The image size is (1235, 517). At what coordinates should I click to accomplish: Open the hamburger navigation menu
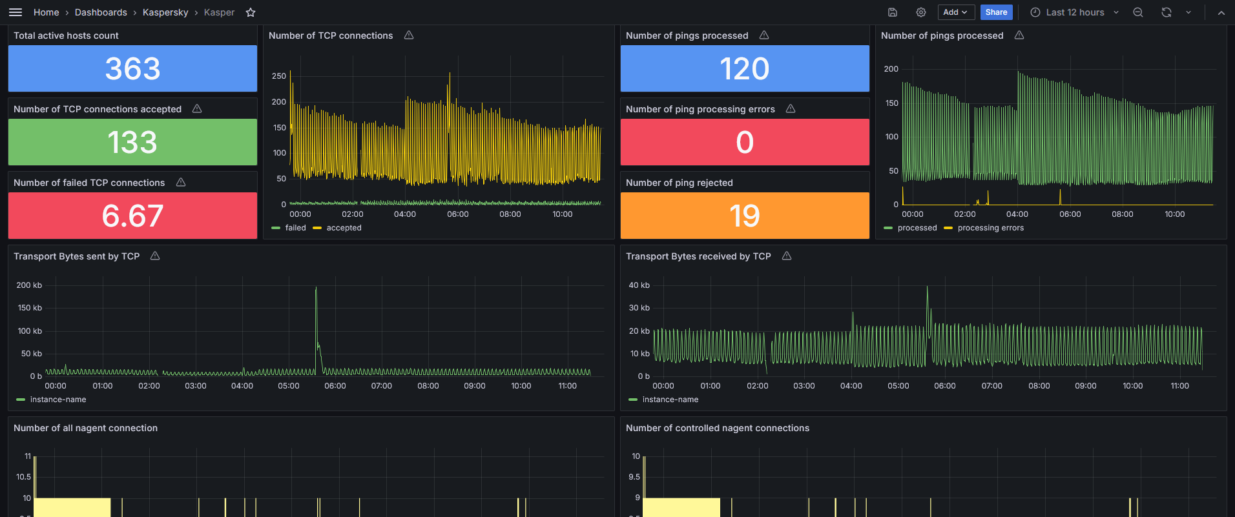(16, 12)
